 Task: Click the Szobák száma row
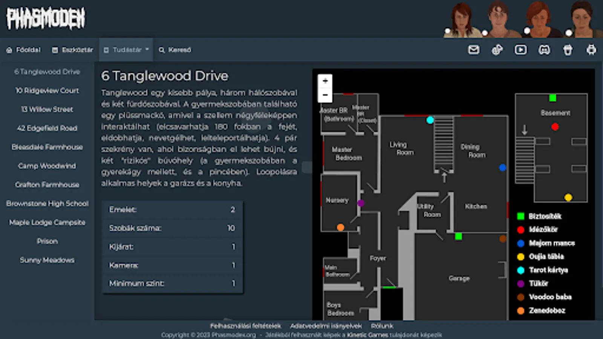[x=172, y=228]
